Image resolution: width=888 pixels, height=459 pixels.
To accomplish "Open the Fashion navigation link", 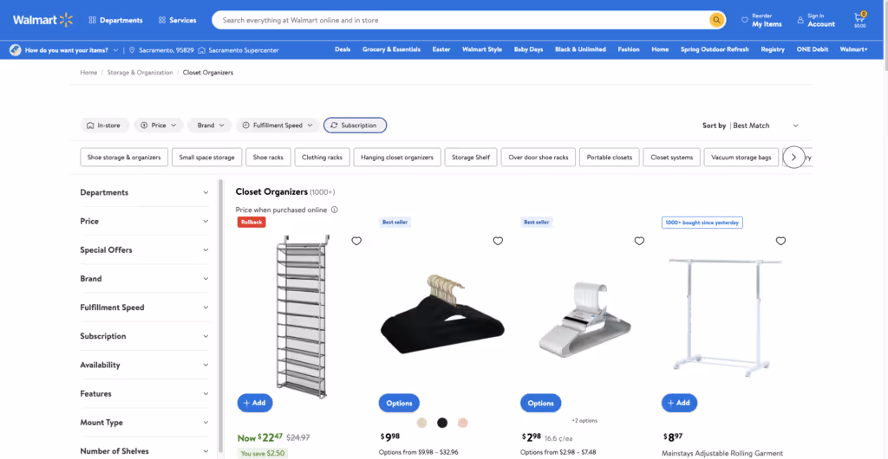I will (629, 49).
